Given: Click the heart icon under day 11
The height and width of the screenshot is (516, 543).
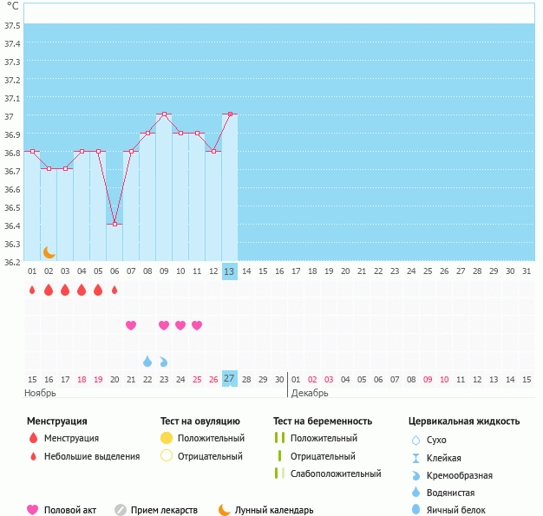Looking at the screenshot, I should 197,325.
